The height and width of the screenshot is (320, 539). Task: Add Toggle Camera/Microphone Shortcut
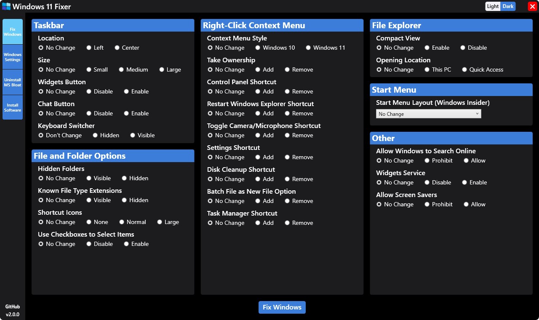click(264, 135)
